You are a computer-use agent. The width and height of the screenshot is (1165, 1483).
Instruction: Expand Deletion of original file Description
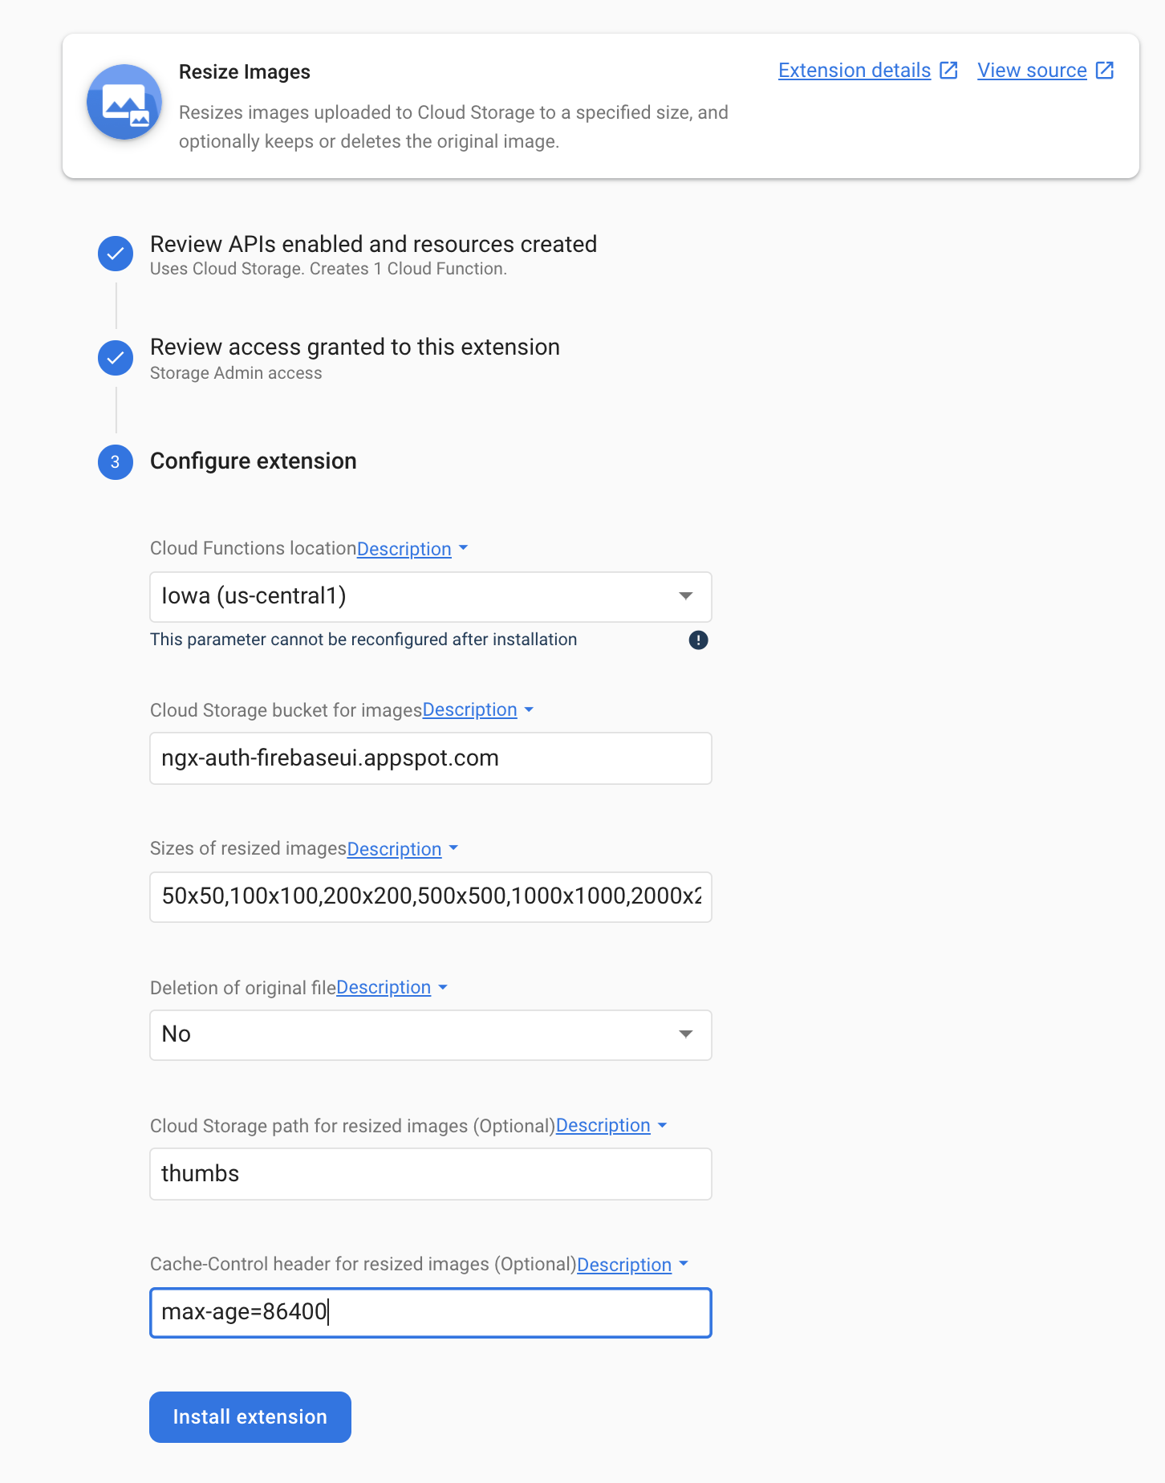click(392, 988)
